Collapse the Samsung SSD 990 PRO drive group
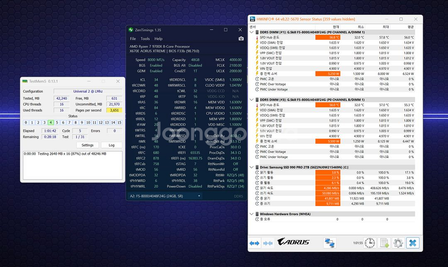Screen dimensions: 448x267 point(252,167)
